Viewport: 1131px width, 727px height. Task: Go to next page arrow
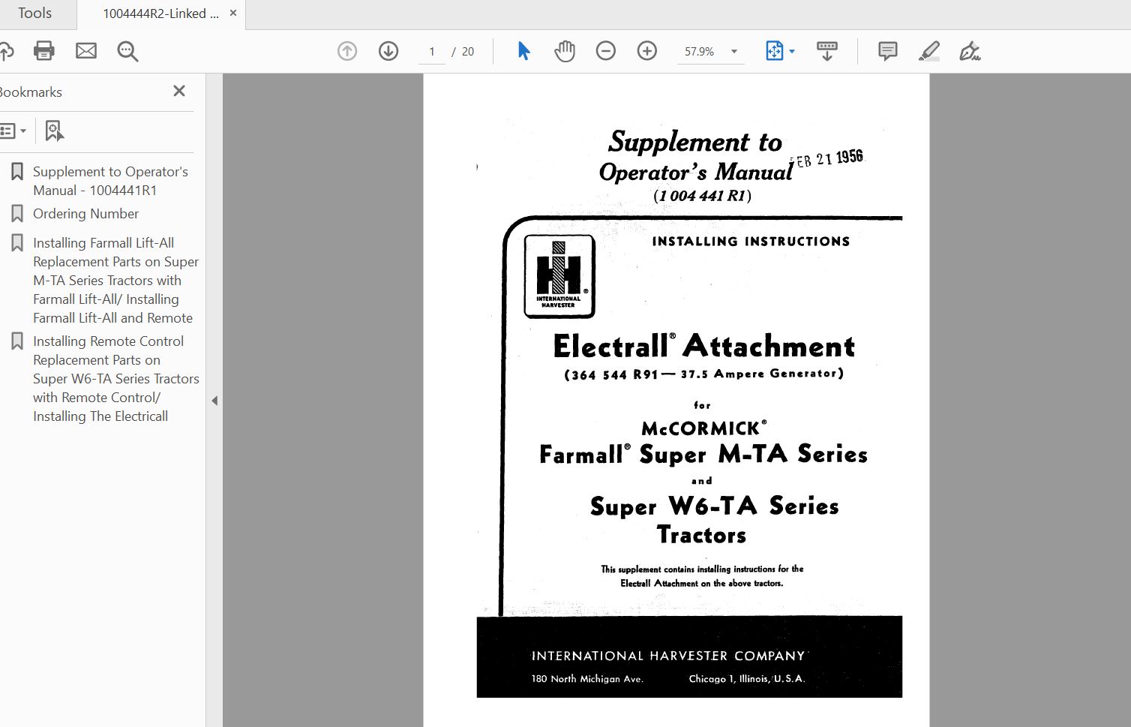pos(388,51)
